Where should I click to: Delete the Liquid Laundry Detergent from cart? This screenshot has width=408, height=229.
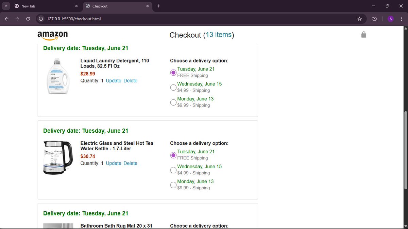[131, 81]
